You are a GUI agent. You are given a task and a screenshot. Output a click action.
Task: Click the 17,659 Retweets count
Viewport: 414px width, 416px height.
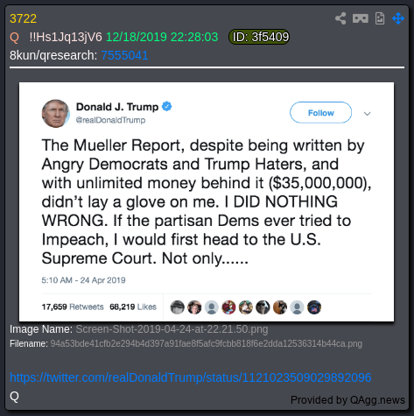[73, 307]
